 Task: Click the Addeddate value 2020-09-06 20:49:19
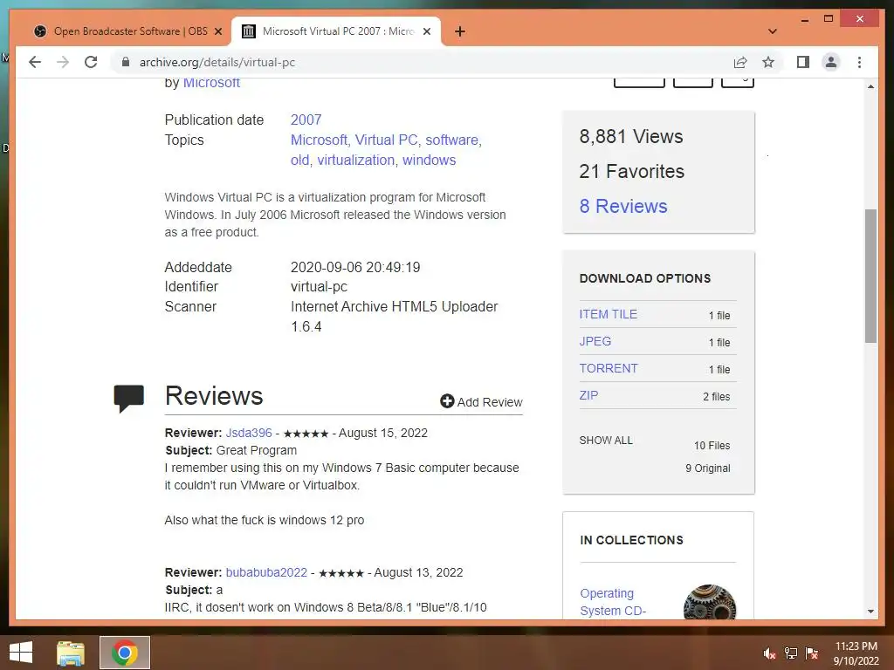[355, 267]
